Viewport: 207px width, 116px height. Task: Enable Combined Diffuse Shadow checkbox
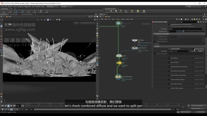(x=169, y=80)
